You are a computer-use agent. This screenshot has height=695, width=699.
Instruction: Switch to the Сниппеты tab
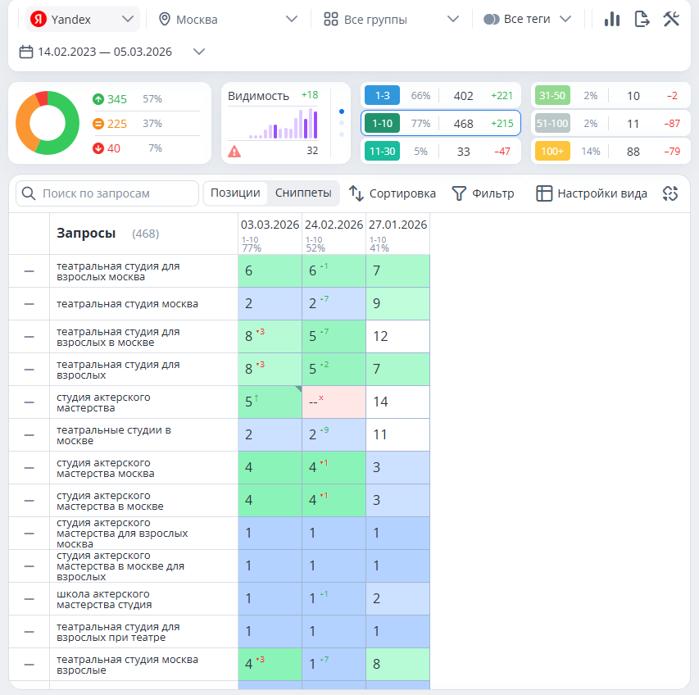303,193
